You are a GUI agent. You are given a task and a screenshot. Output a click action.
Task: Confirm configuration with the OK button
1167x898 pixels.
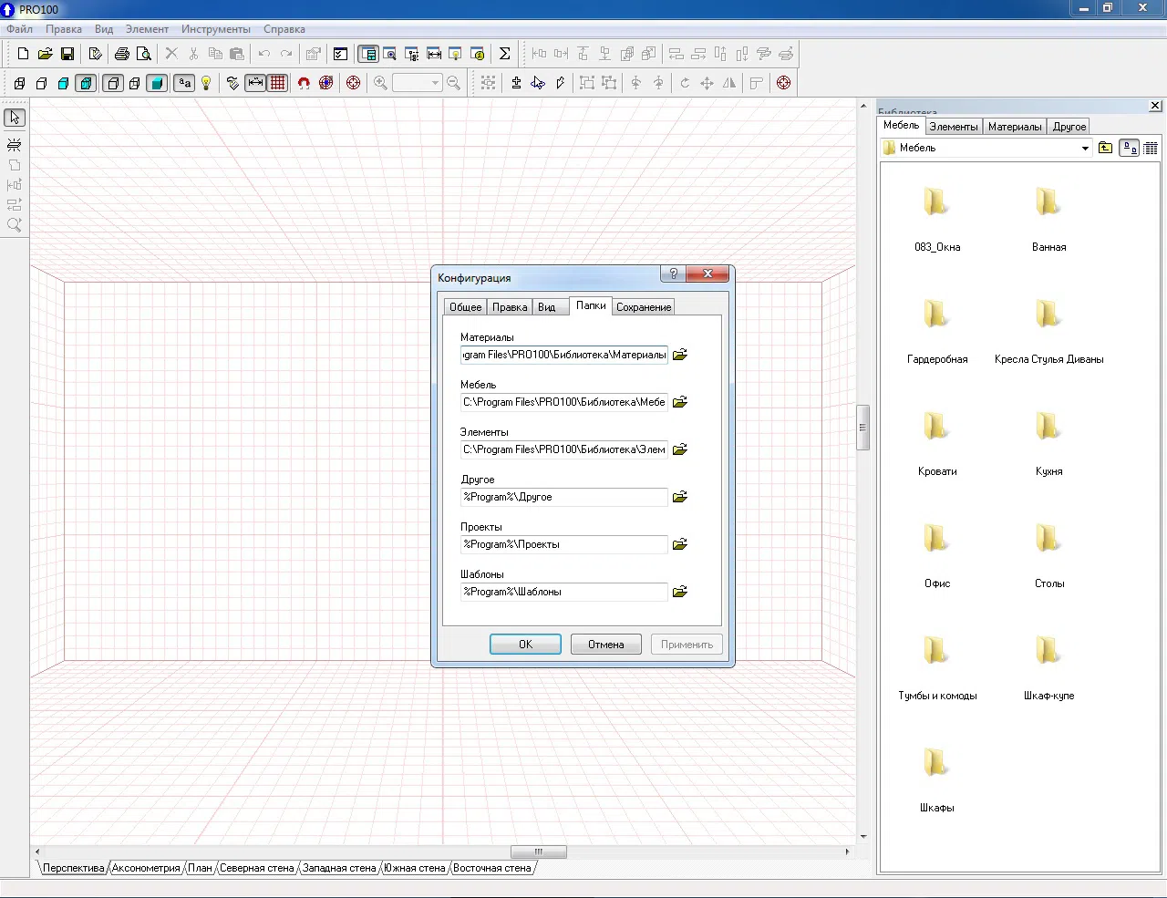pos(525,645)
